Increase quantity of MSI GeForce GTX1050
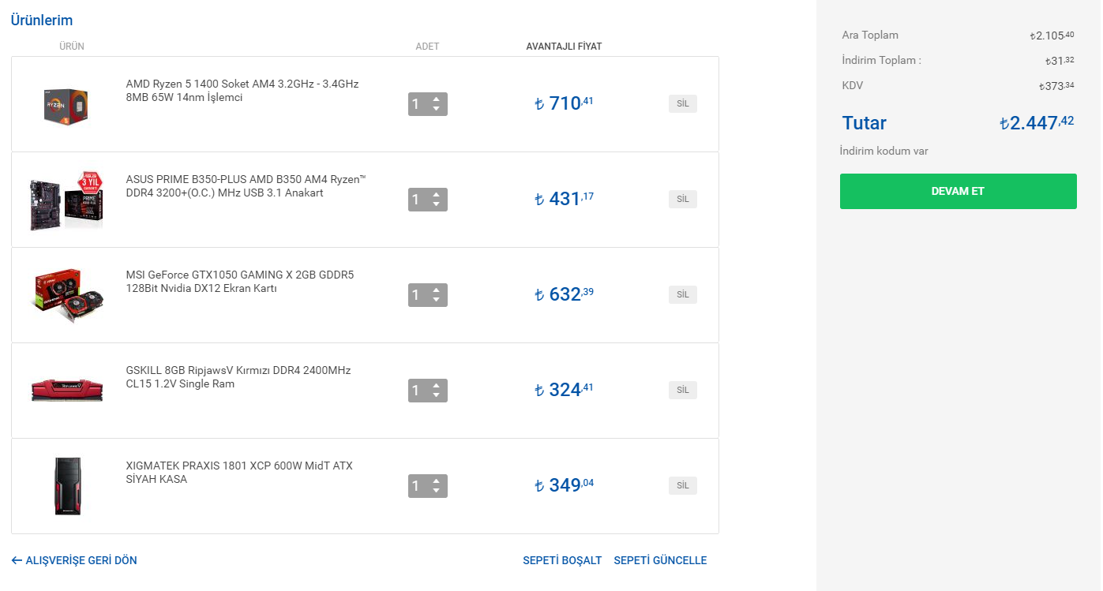 click(x=437, y=290)
